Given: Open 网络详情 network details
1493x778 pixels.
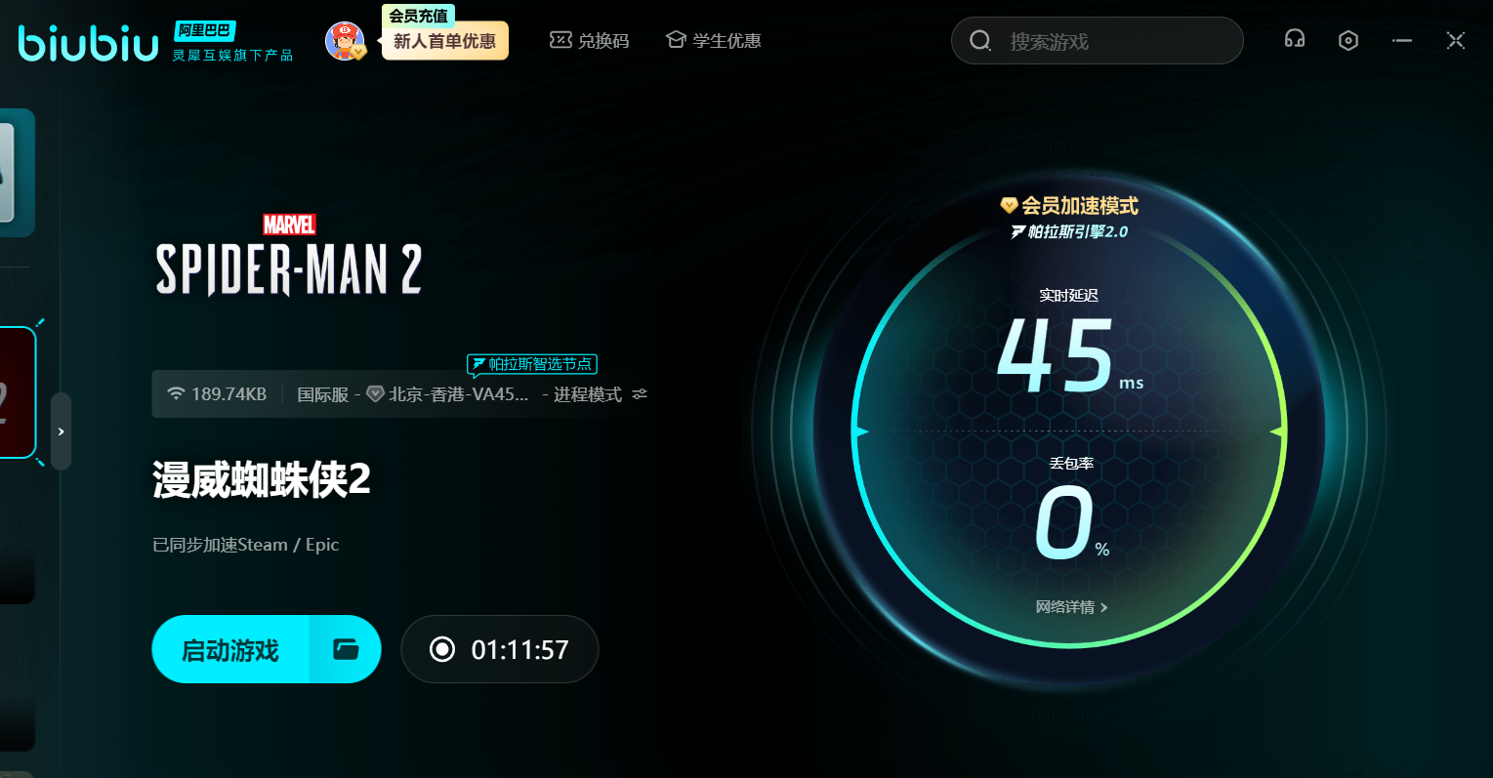Looking at the screenshot, I should pos(1071,607).
